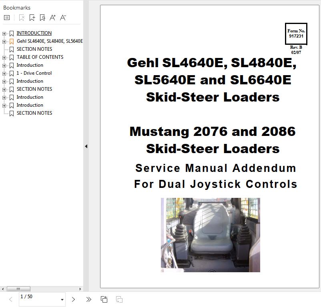Click bookmarks scrollbar left arrow
The height and width of the screenshot is (307, 321).
[2, 289]
